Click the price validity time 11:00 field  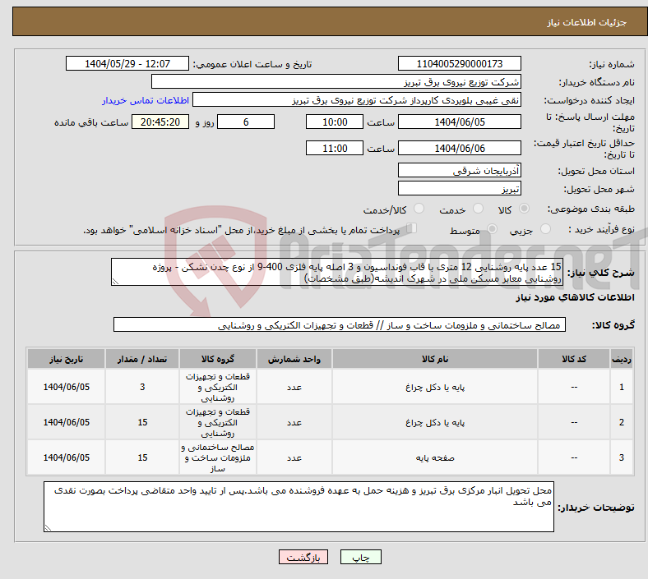click(x=335, y=148)
